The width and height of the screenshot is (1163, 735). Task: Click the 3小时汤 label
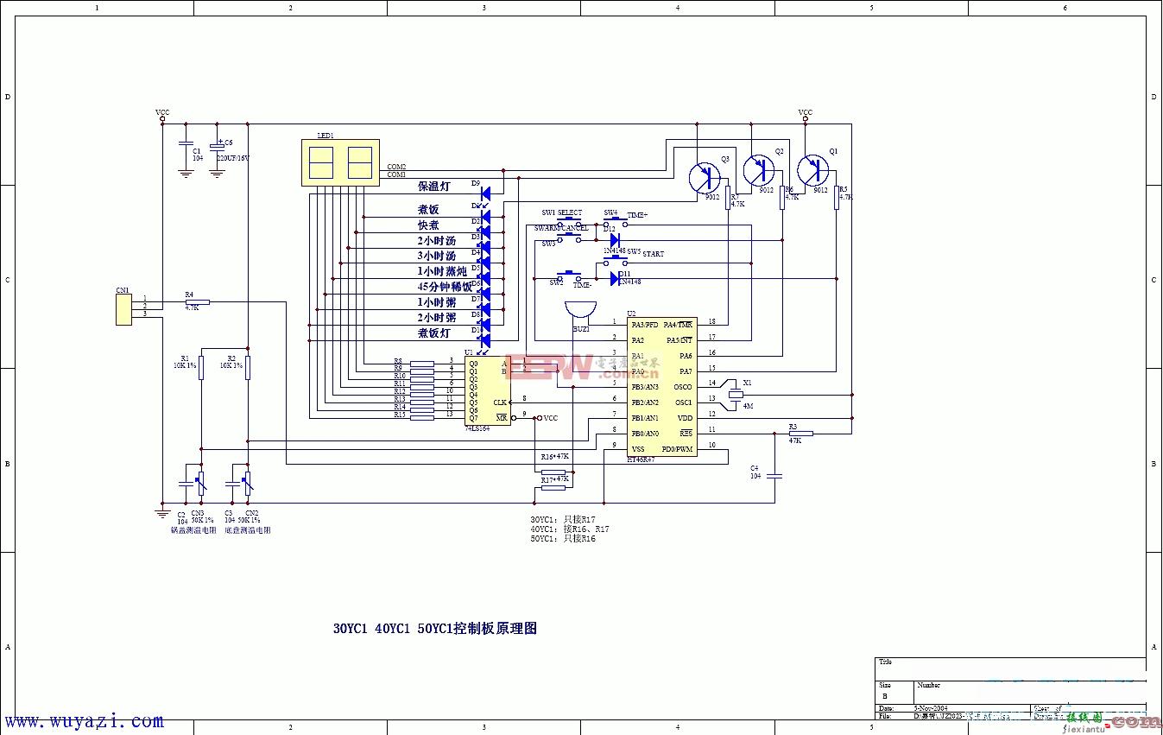(437, 257)
